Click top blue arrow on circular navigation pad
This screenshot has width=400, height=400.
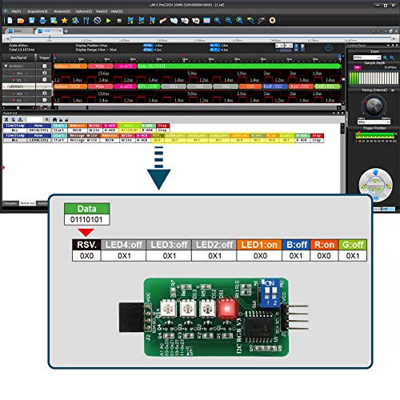tap(376, 173)
